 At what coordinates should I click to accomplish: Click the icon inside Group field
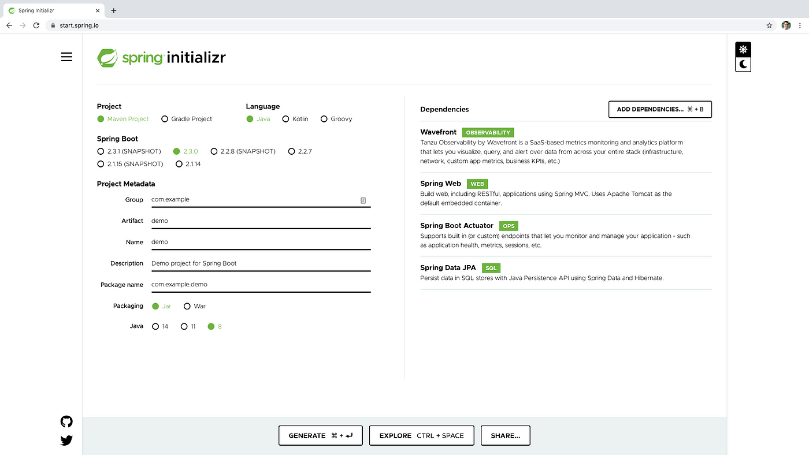[x=363, y=200]
